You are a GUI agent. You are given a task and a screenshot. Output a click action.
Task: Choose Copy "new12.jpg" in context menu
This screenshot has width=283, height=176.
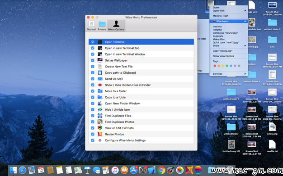pyautogui.click(x=222, y=51)
